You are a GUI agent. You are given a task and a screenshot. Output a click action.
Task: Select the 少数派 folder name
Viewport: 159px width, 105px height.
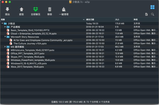point(11,23)
